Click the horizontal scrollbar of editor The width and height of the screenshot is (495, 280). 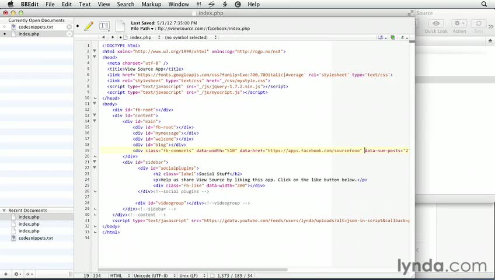pyautogui.click(x=193, y=270)
